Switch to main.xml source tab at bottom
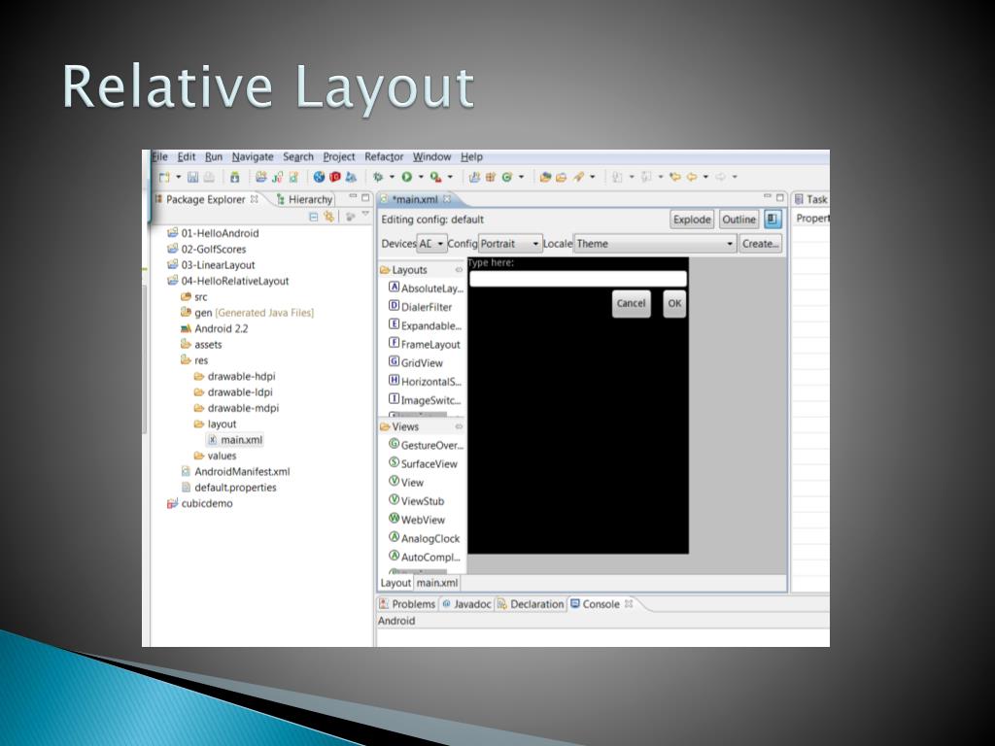Image resolution: width=995 pixels, height=746 pixels. pos(436,583)
